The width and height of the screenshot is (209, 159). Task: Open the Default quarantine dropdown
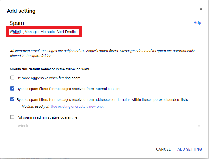pyautogui.click(x=105, y=126)
